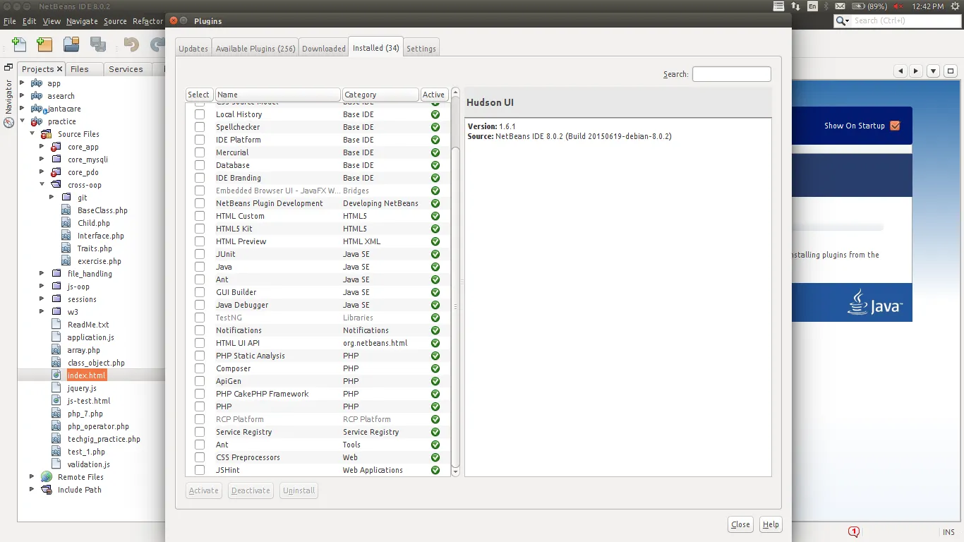Image resolution: width=964 pixels, height=542 pixels.
Task: Switch to the Available Plugins tab
Action: 255,48
